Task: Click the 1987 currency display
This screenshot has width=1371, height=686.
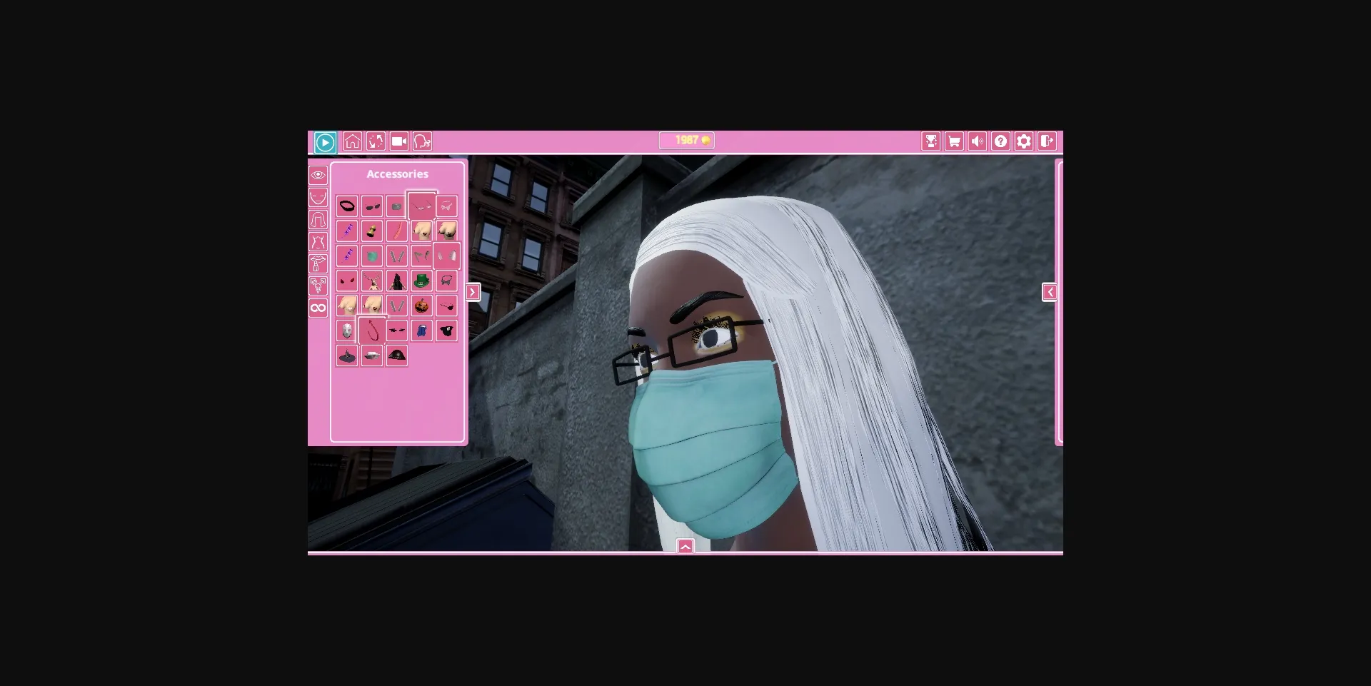Action: tap(688, 140)
